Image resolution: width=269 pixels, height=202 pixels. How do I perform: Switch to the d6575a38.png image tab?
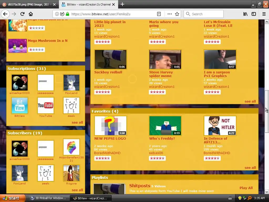click(28, 4)
